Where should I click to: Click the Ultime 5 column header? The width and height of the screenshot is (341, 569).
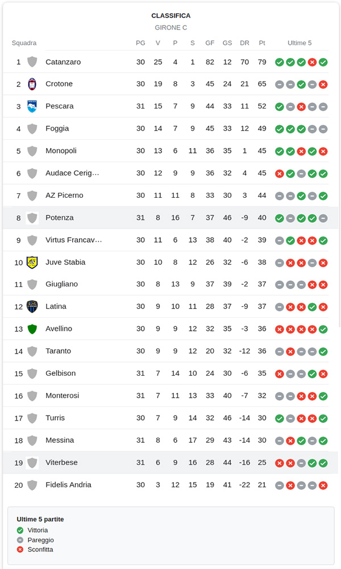(x=300, y=43)
